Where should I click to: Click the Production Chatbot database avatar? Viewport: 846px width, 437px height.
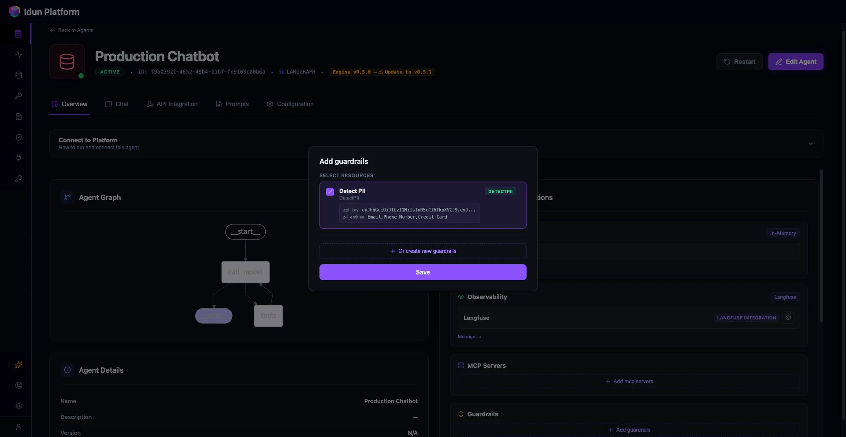[x=67, y=62]
